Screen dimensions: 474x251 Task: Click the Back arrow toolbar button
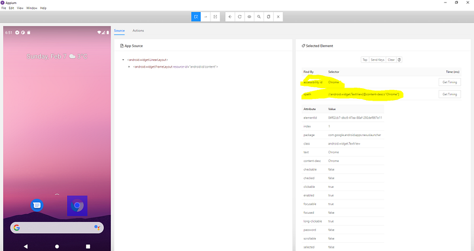(230, 17)
